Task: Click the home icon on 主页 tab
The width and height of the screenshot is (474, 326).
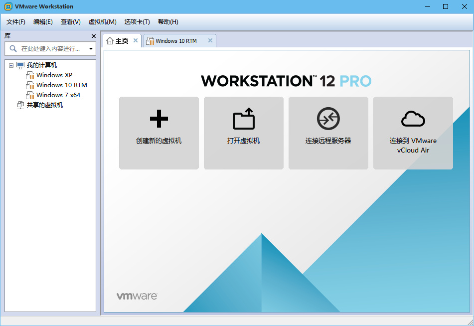Action: point(110,40)
